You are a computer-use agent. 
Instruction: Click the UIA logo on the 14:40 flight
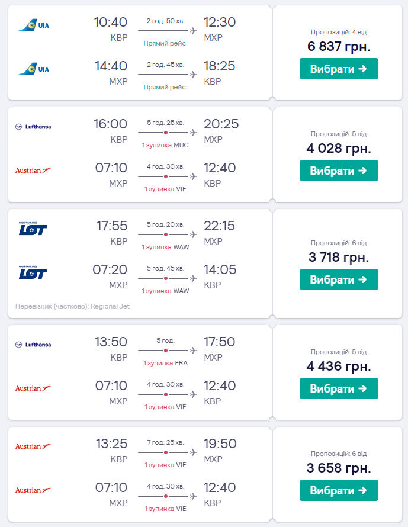(x=33, y=69)
